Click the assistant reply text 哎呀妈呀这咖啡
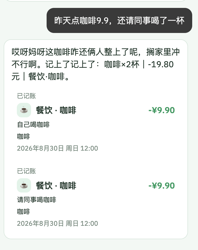This screenshot has height=250, width=198. [41, 52]
